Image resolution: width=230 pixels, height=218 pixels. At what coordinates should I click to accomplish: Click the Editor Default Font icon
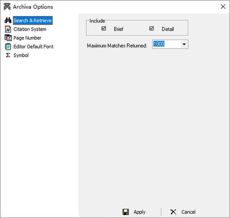(8, 46)
